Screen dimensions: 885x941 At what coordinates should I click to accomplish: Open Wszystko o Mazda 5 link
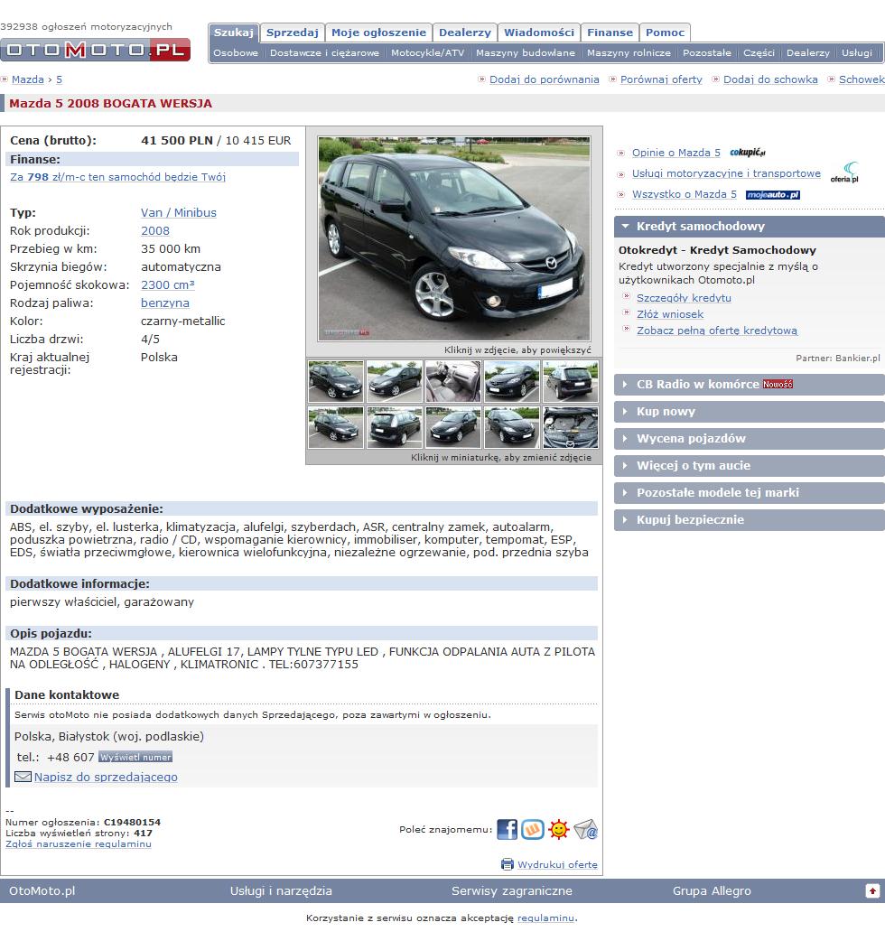(684, 194)
